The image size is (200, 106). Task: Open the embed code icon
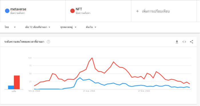pyautogui.click(x=184, y=42)
